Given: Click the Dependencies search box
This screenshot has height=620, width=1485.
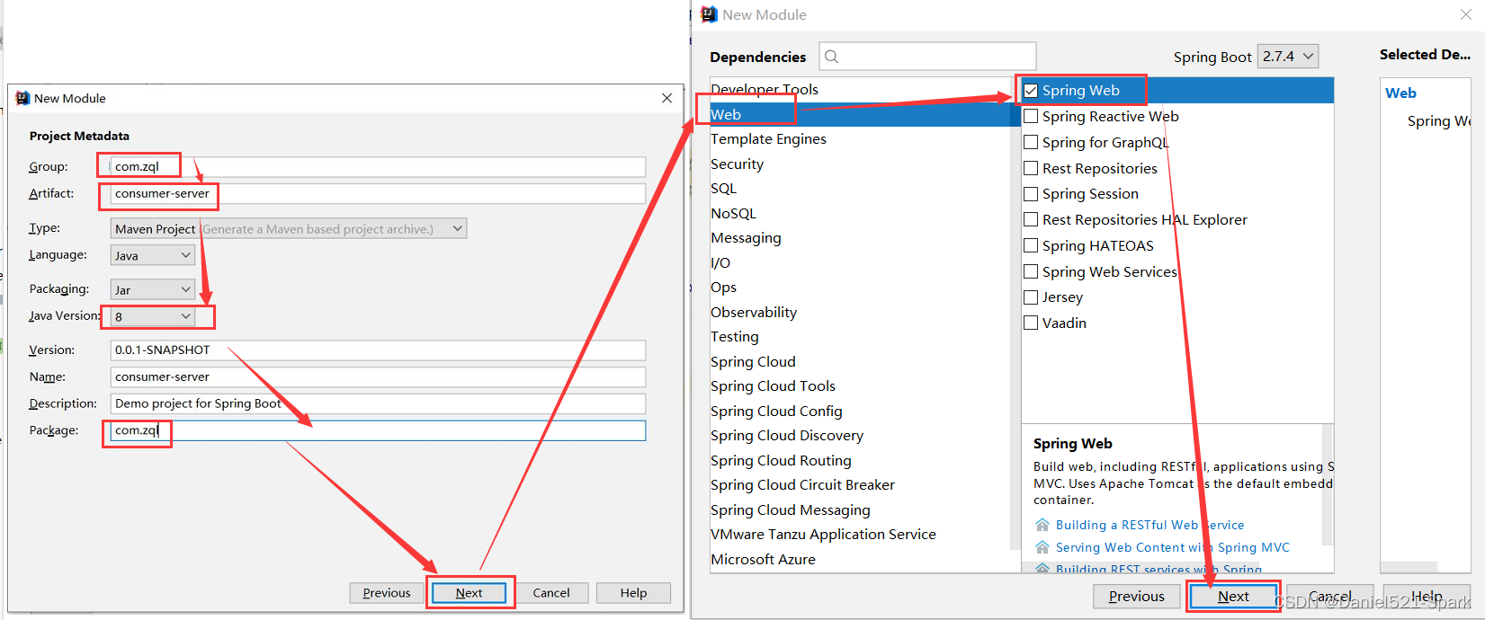Looking at the screenshot, I should [927, 57].
